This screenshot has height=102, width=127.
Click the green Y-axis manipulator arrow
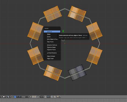coord(63,31)
